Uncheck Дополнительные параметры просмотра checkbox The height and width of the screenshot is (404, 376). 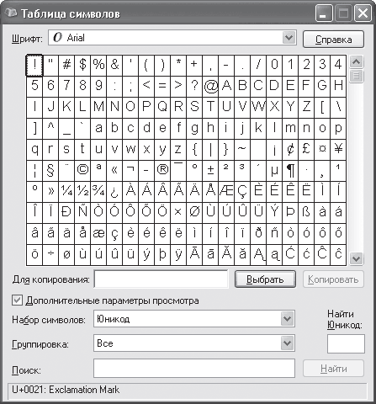17,300
